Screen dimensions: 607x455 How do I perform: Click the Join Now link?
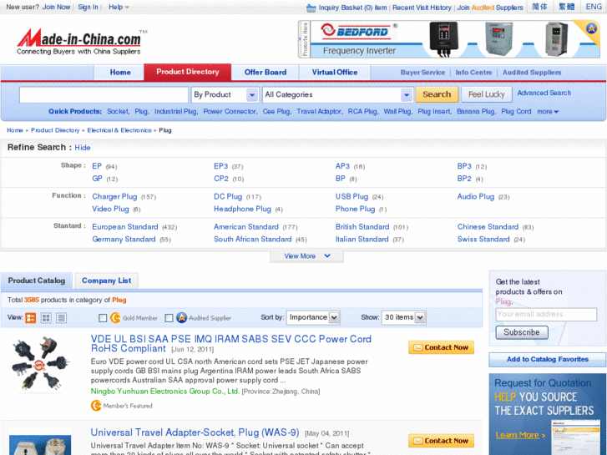56,7
